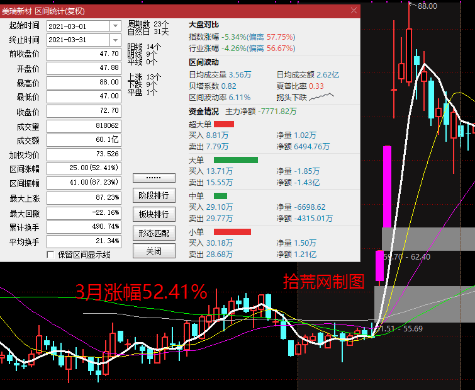Click the 夏普比率 0.33 text
Screen dimensions: 475x390
(300, 86)
